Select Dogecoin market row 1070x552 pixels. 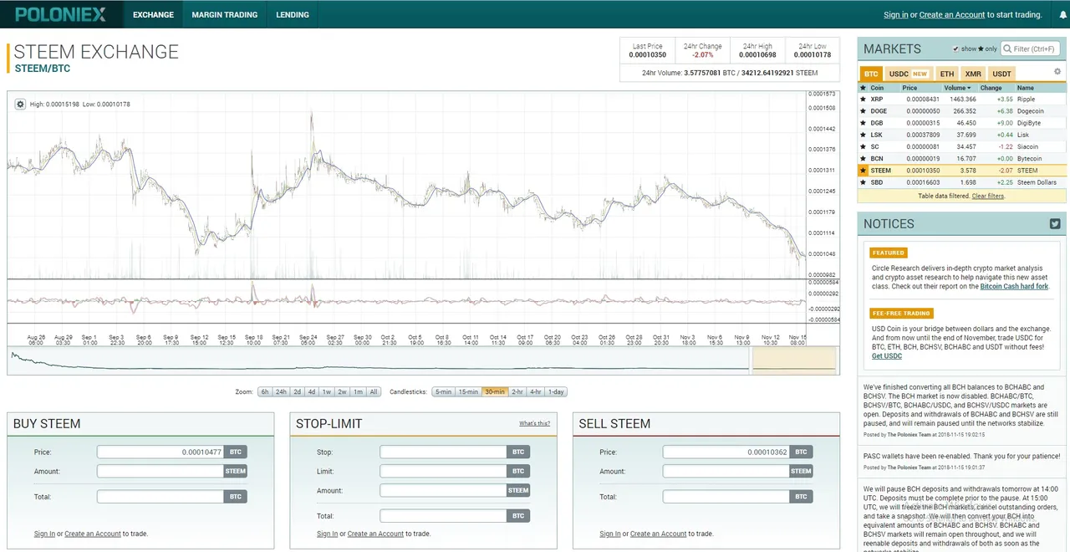(961, 111)
